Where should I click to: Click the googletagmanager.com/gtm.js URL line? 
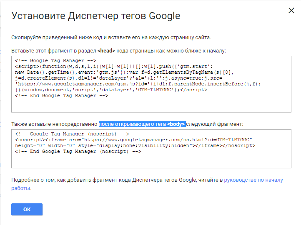click(x=138, y=84)
